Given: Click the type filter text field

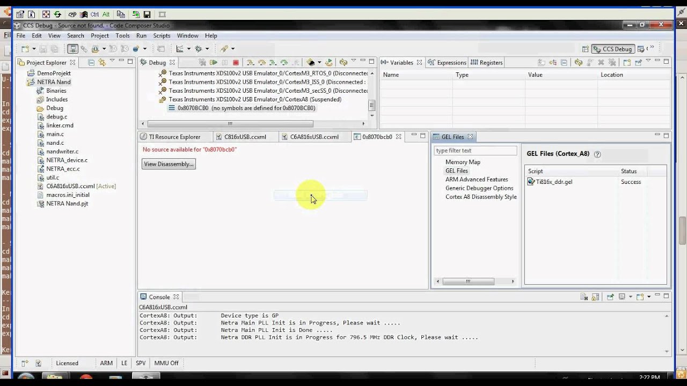Looking at the screenshot, I should [476, 151].
